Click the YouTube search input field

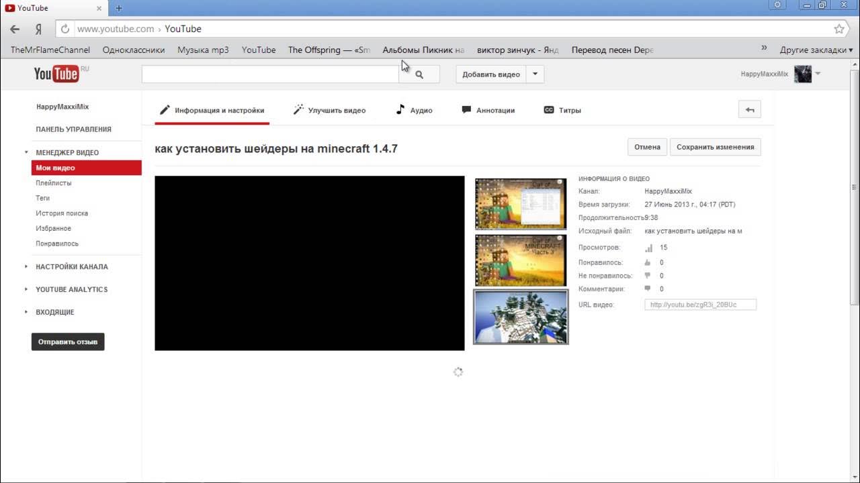point(270,74)
